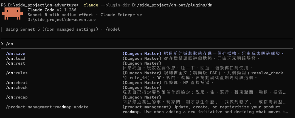Click the Claude Code pixel mascot logo
Viewport: 295px width, 118px height.
tap(12, 13)
